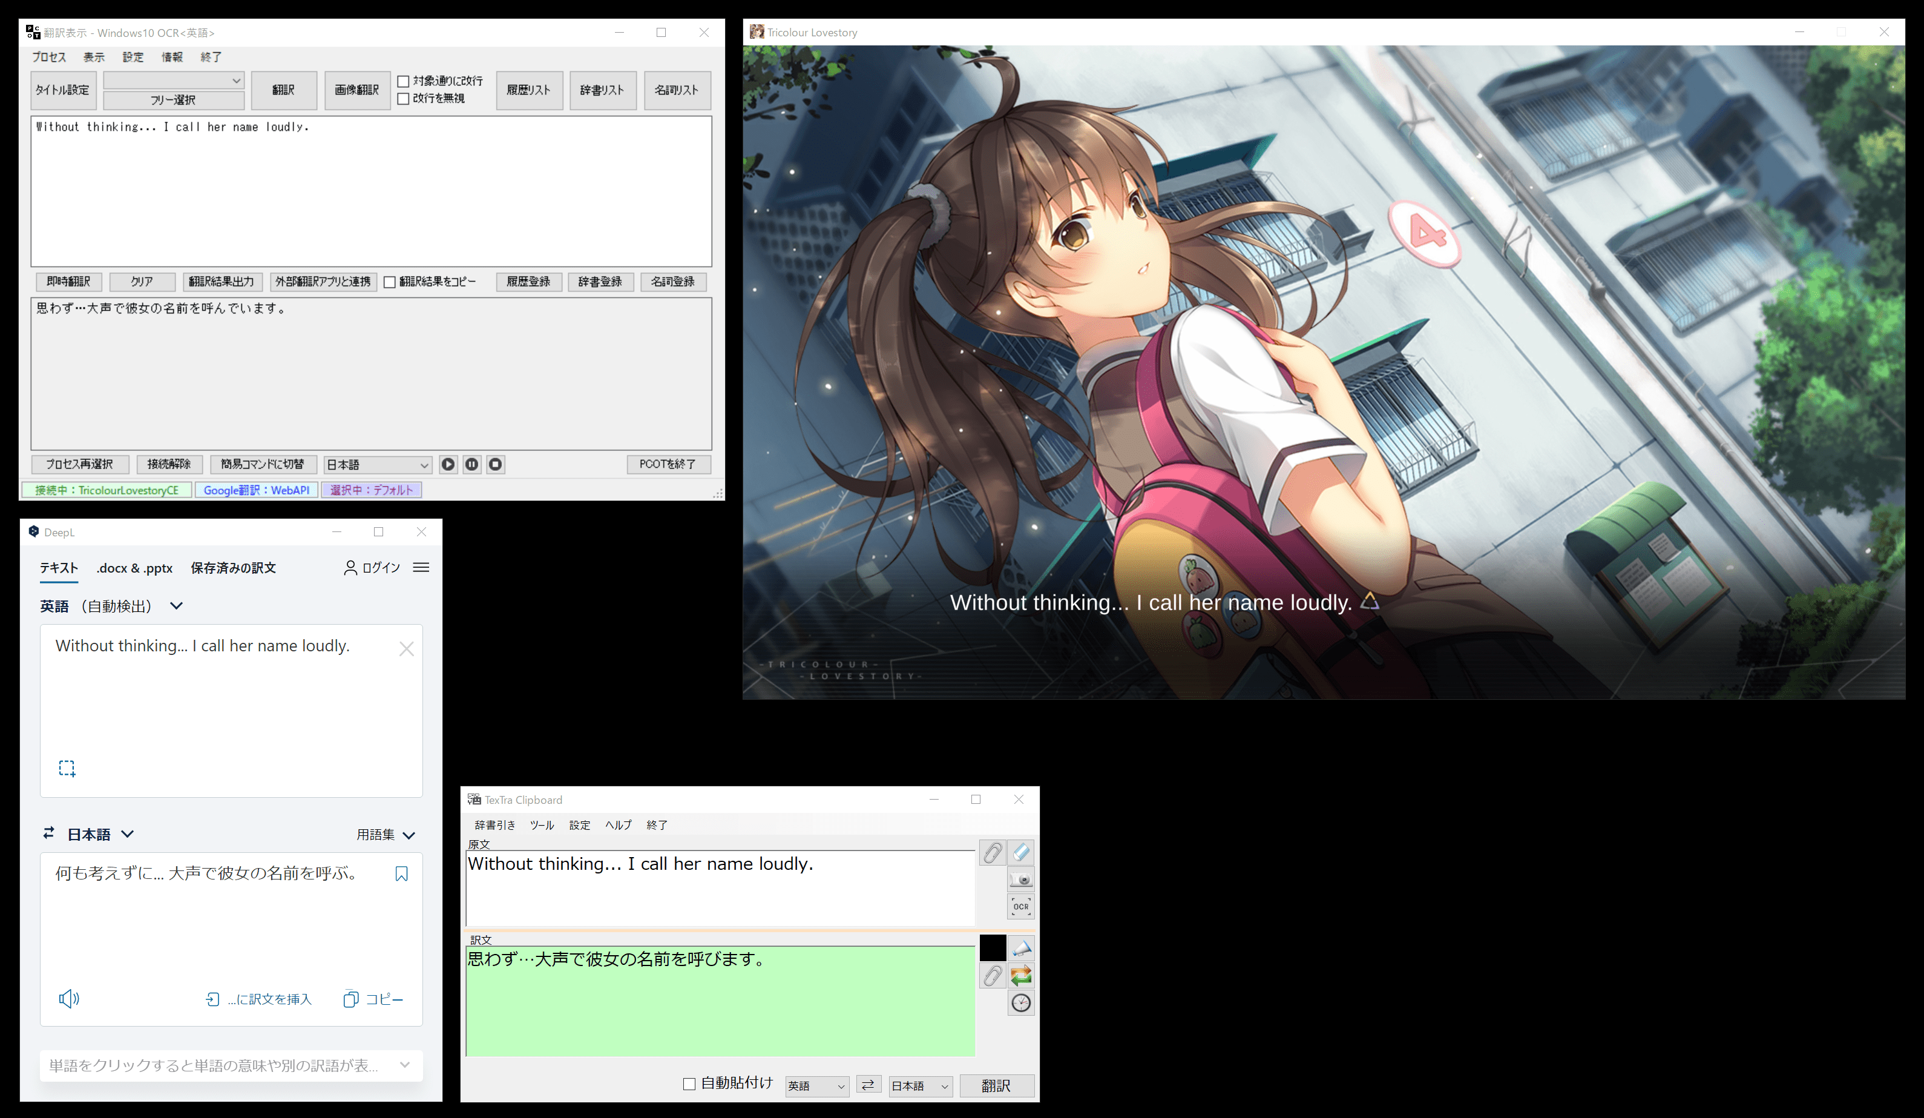The height and width of the screenshot is (1118, 1924).
Task: Click the 画像翻訳 button
Action: (356, 90)
